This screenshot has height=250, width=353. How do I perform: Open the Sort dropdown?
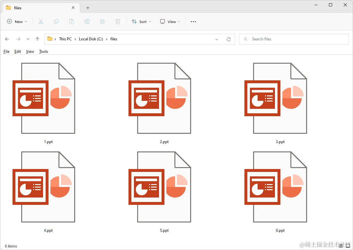point(141,21)
